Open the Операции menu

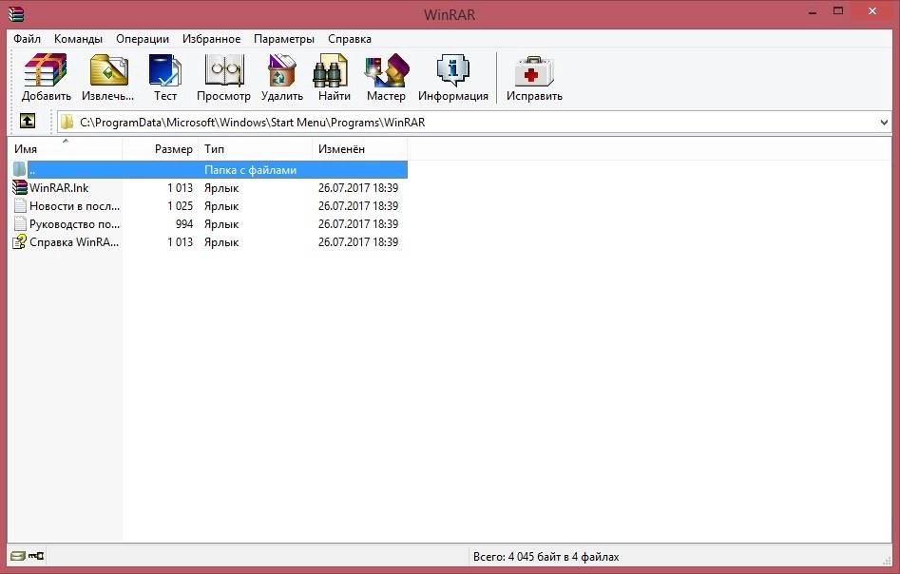(143, 39)
